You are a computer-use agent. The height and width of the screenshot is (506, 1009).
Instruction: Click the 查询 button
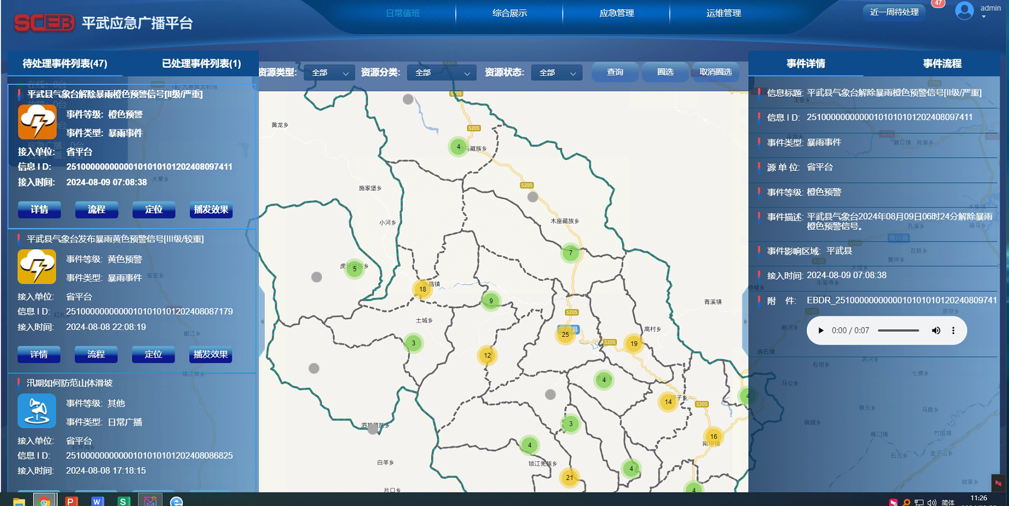[x=614, y=72]
